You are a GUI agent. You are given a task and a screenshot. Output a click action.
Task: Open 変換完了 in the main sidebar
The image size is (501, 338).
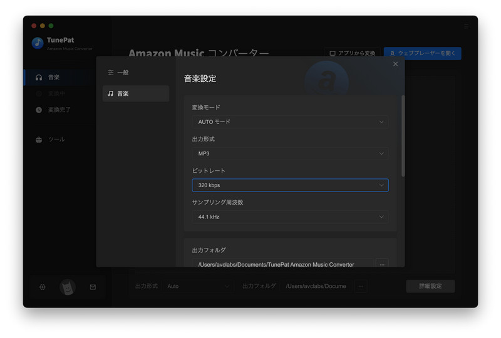click(58, 110)
